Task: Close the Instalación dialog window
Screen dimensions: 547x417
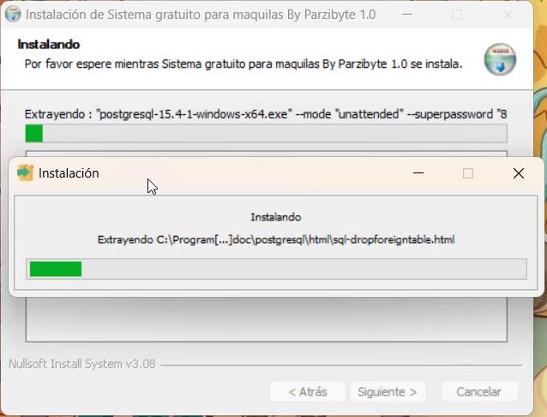Action: [x=519, y=173]
